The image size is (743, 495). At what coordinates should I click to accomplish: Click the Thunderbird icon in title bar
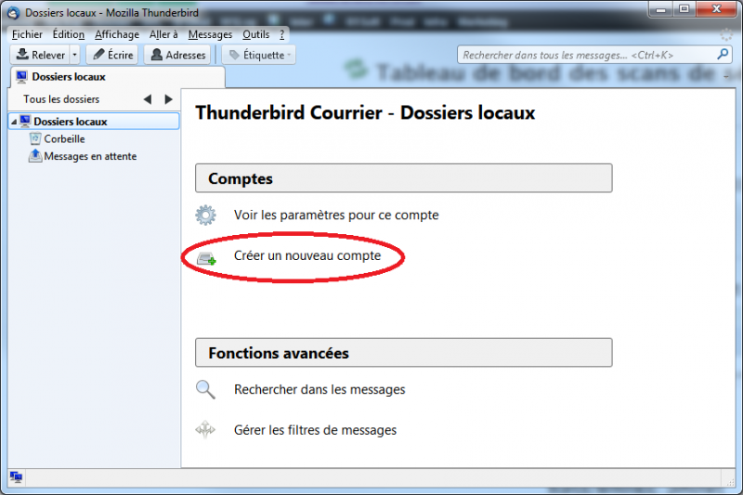tap(14, 13)
